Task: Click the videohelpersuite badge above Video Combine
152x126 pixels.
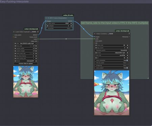Action: click(x=123, y=31)
